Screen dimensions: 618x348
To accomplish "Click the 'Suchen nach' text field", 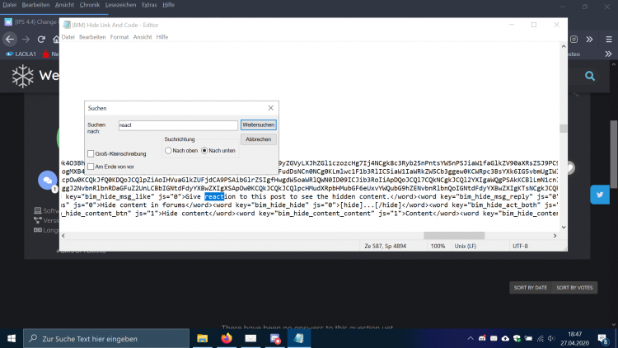I will 176,125.
